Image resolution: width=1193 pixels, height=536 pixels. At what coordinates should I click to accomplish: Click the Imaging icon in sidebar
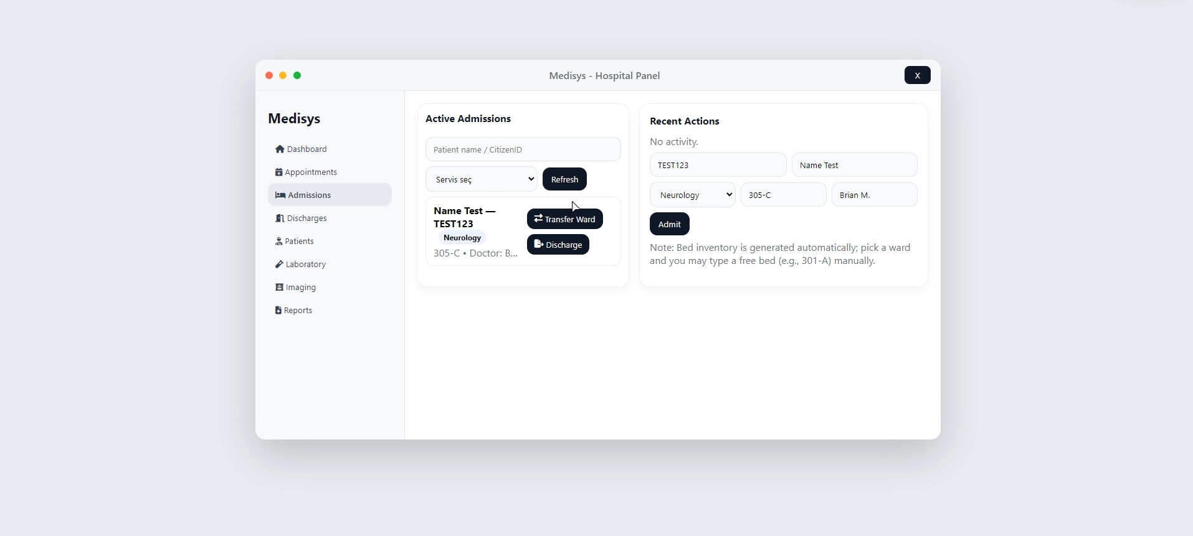coord(279,288)
